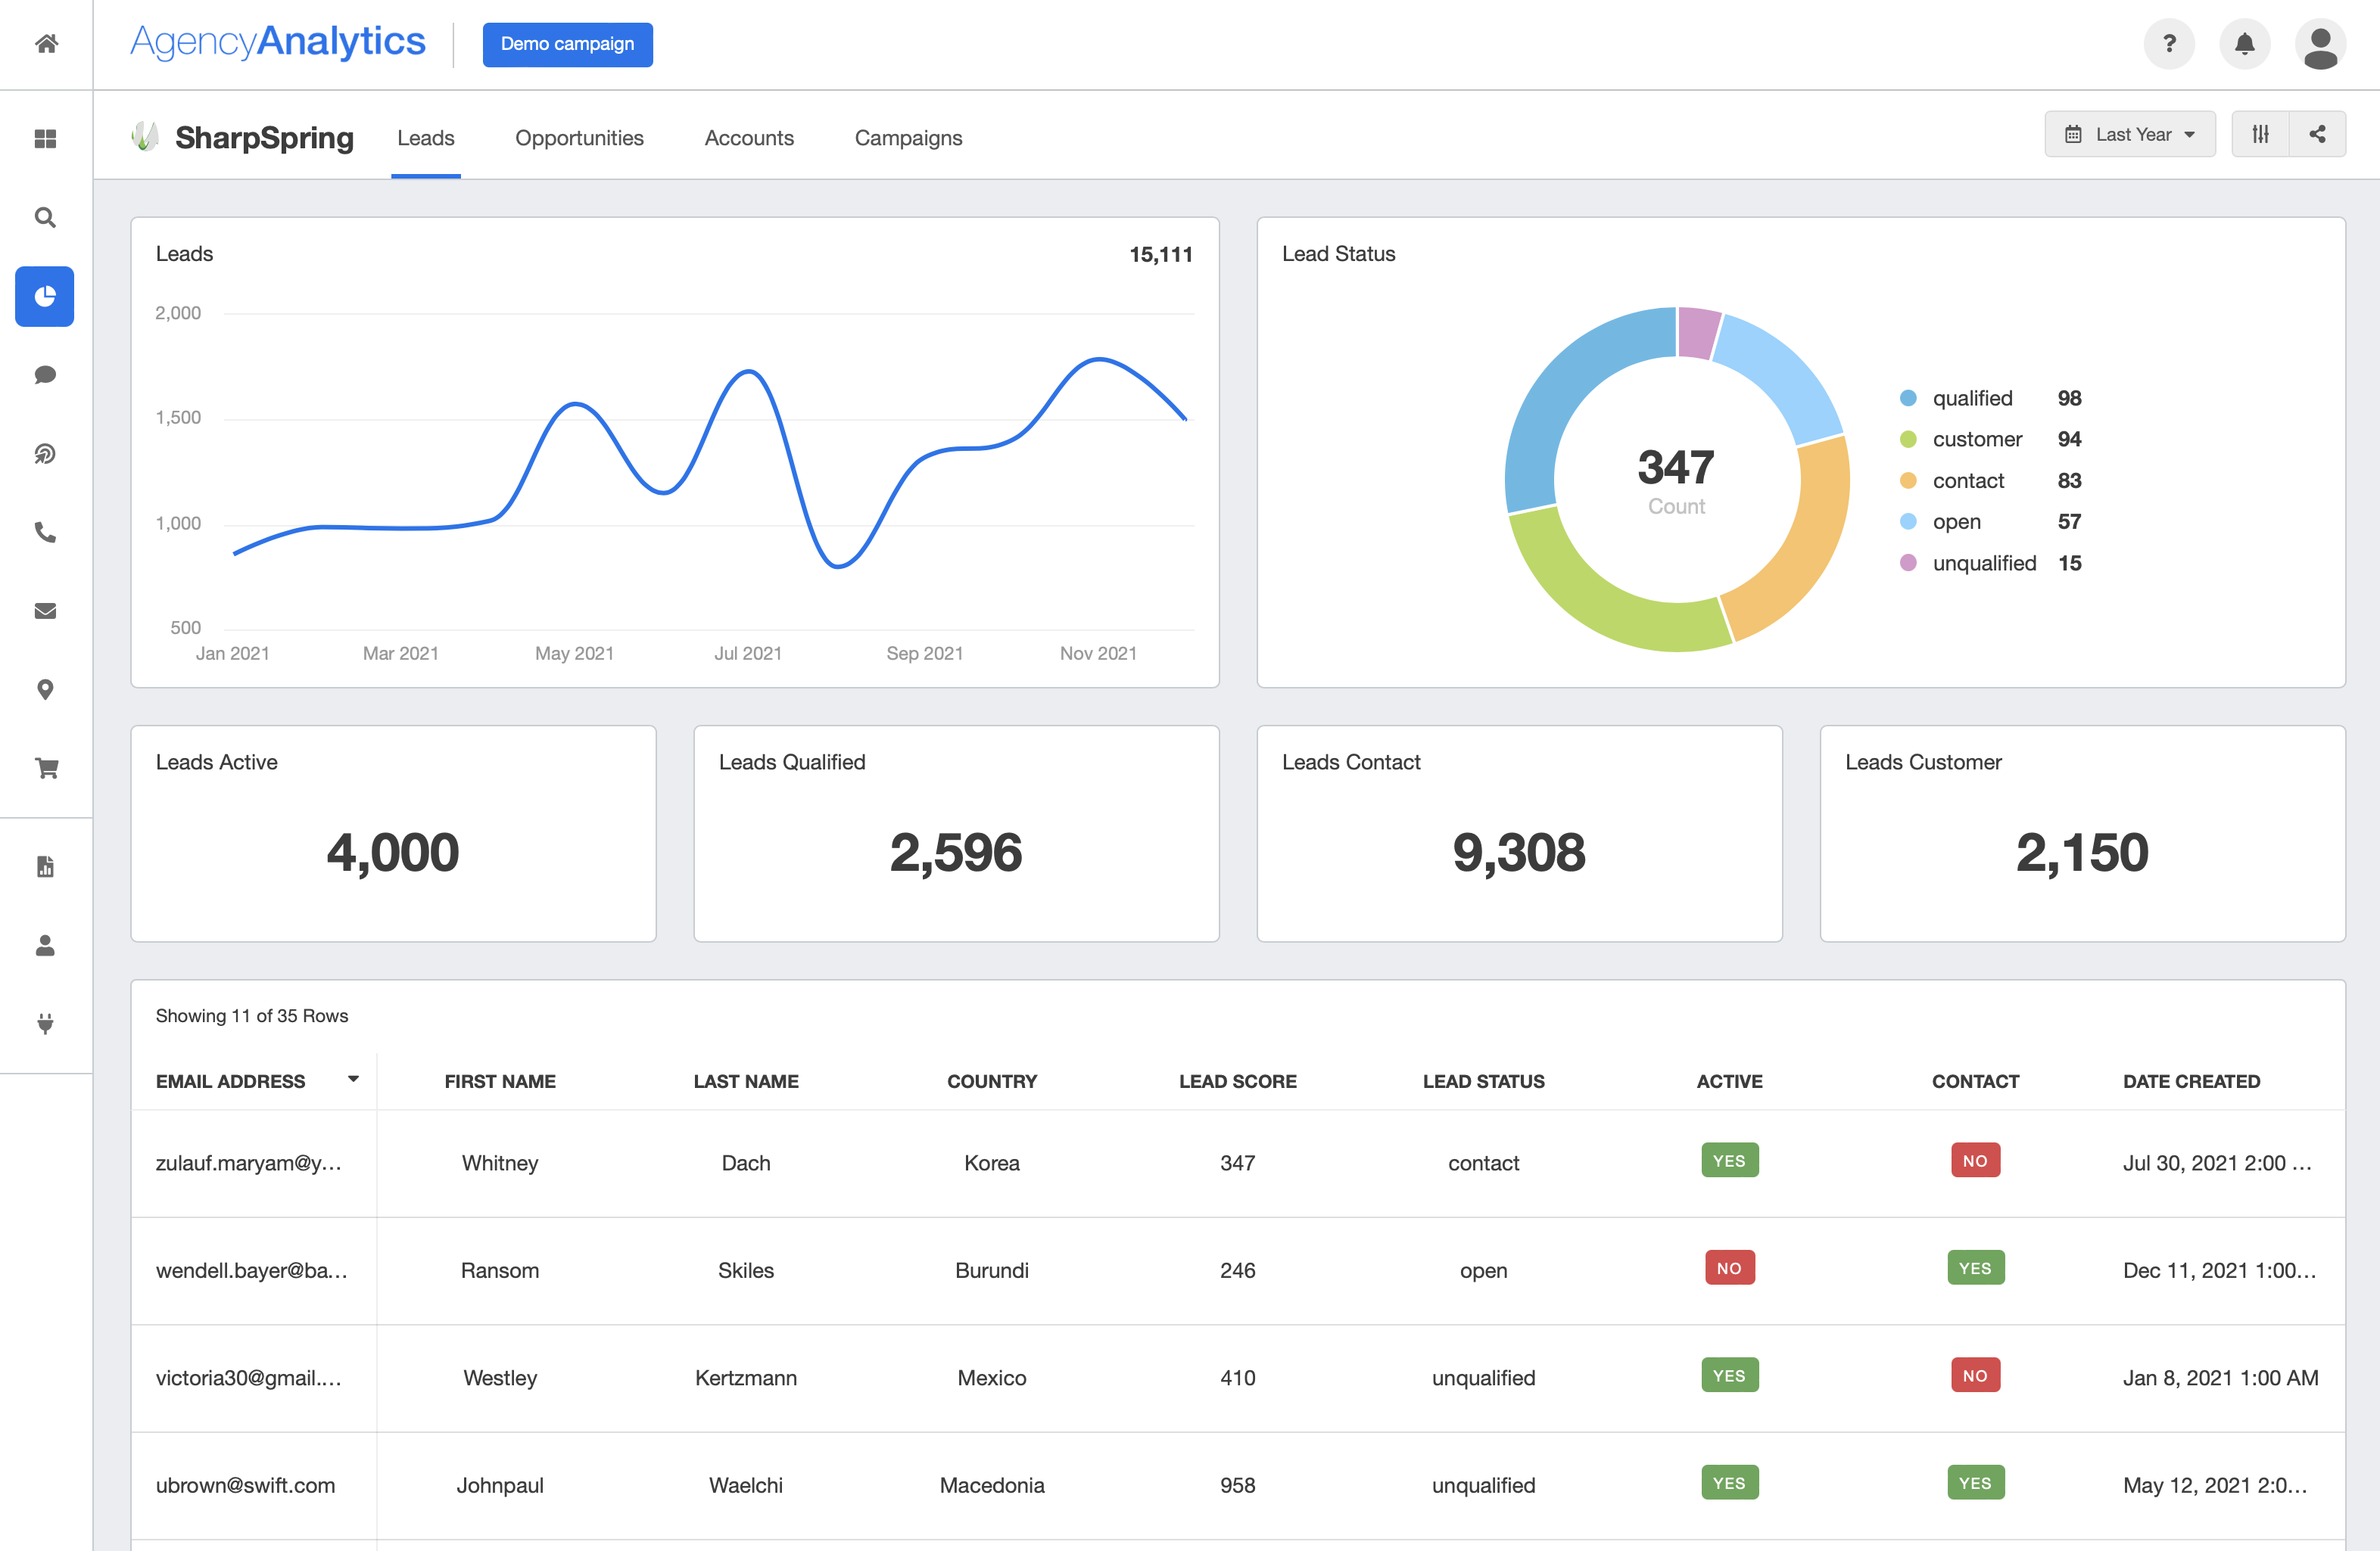Click the customer legend color dot
The image size is (2380, 1551).
click(1908, 439)
